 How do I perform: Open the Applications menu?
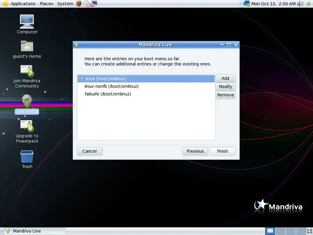[x=23, y=4]
